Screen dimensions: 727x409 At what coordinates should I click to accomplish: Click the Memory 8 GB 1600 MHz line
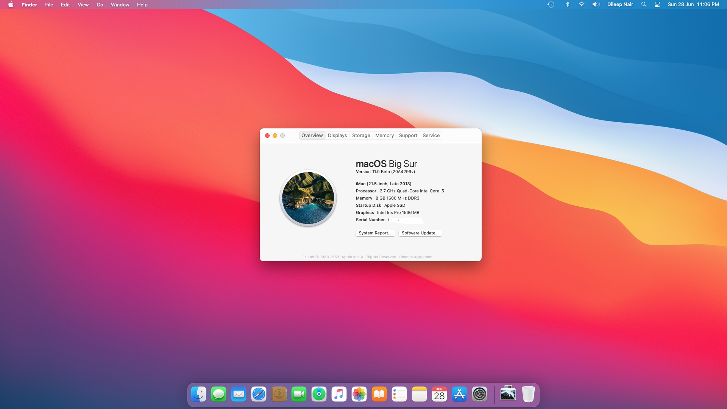click(387, 198)
